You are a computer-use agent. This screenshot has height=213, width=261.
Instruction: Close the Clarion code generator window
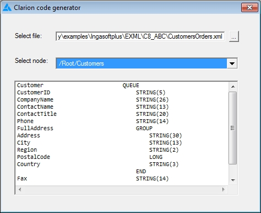(249, 8)
